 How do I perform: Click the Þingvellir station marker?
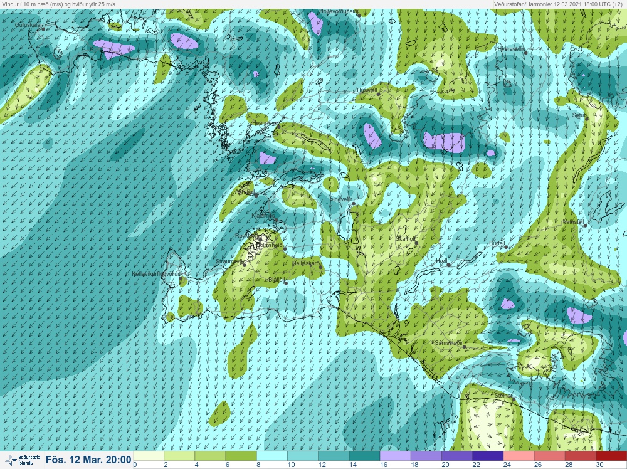(354, 204)
